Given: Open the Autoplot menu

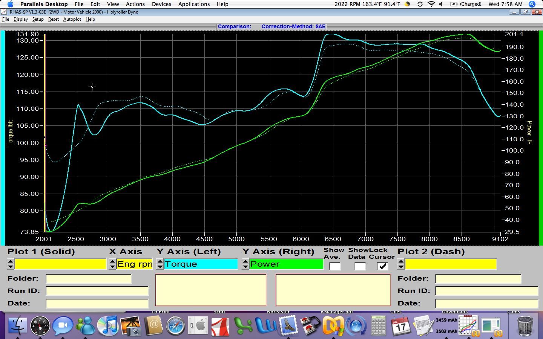Looking at the screenshot, I should [x=72, y=19].
